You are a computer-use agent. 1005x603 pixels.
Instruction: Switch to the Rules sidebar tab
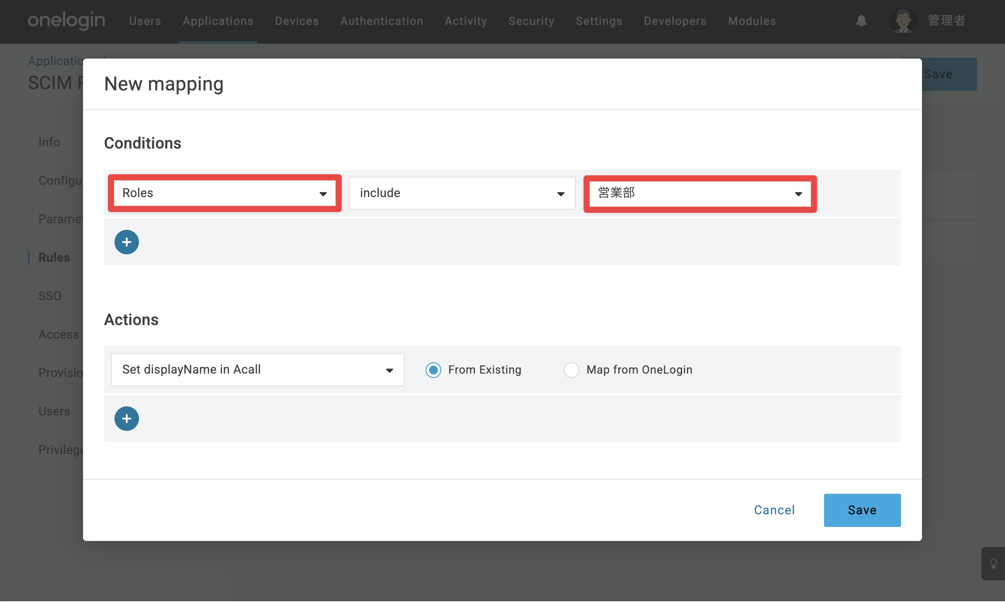[54, 257]
